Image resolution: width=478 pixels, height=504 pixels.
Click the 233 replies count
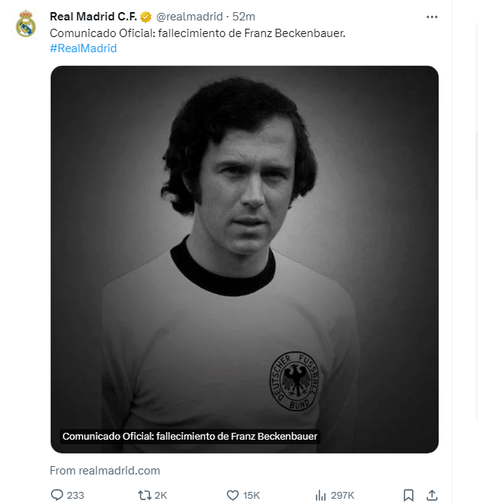point(75,495)
